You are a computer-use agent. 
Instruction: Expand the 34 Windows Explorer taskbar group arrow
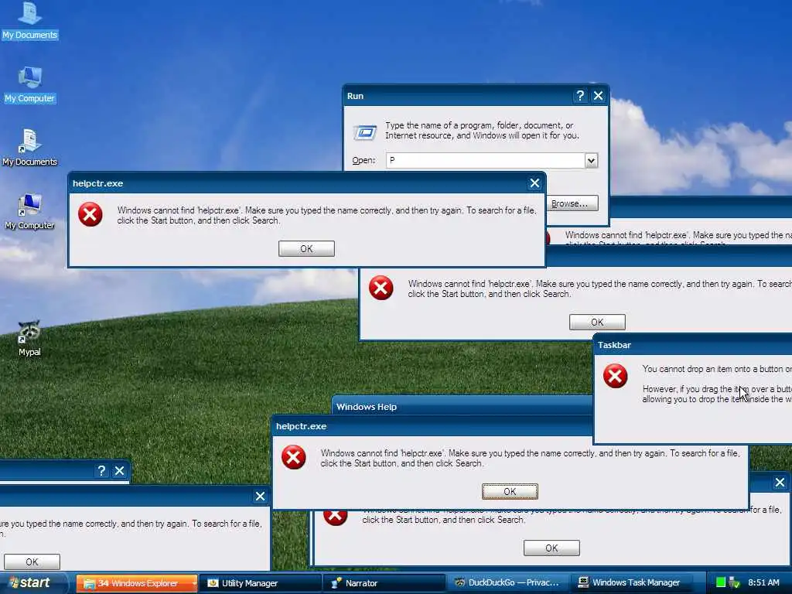coord(194,583)
